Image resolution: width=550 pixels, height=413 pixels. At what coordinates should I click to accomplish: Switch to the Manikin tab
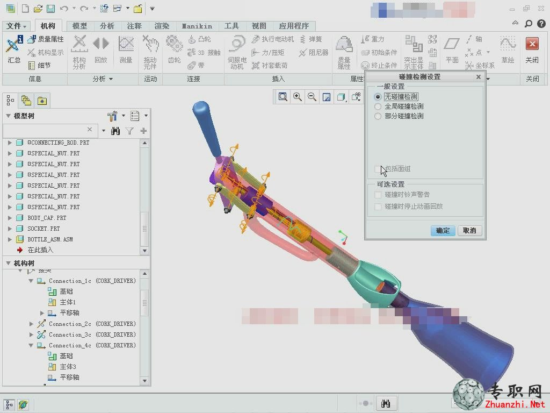coord(197,26)
